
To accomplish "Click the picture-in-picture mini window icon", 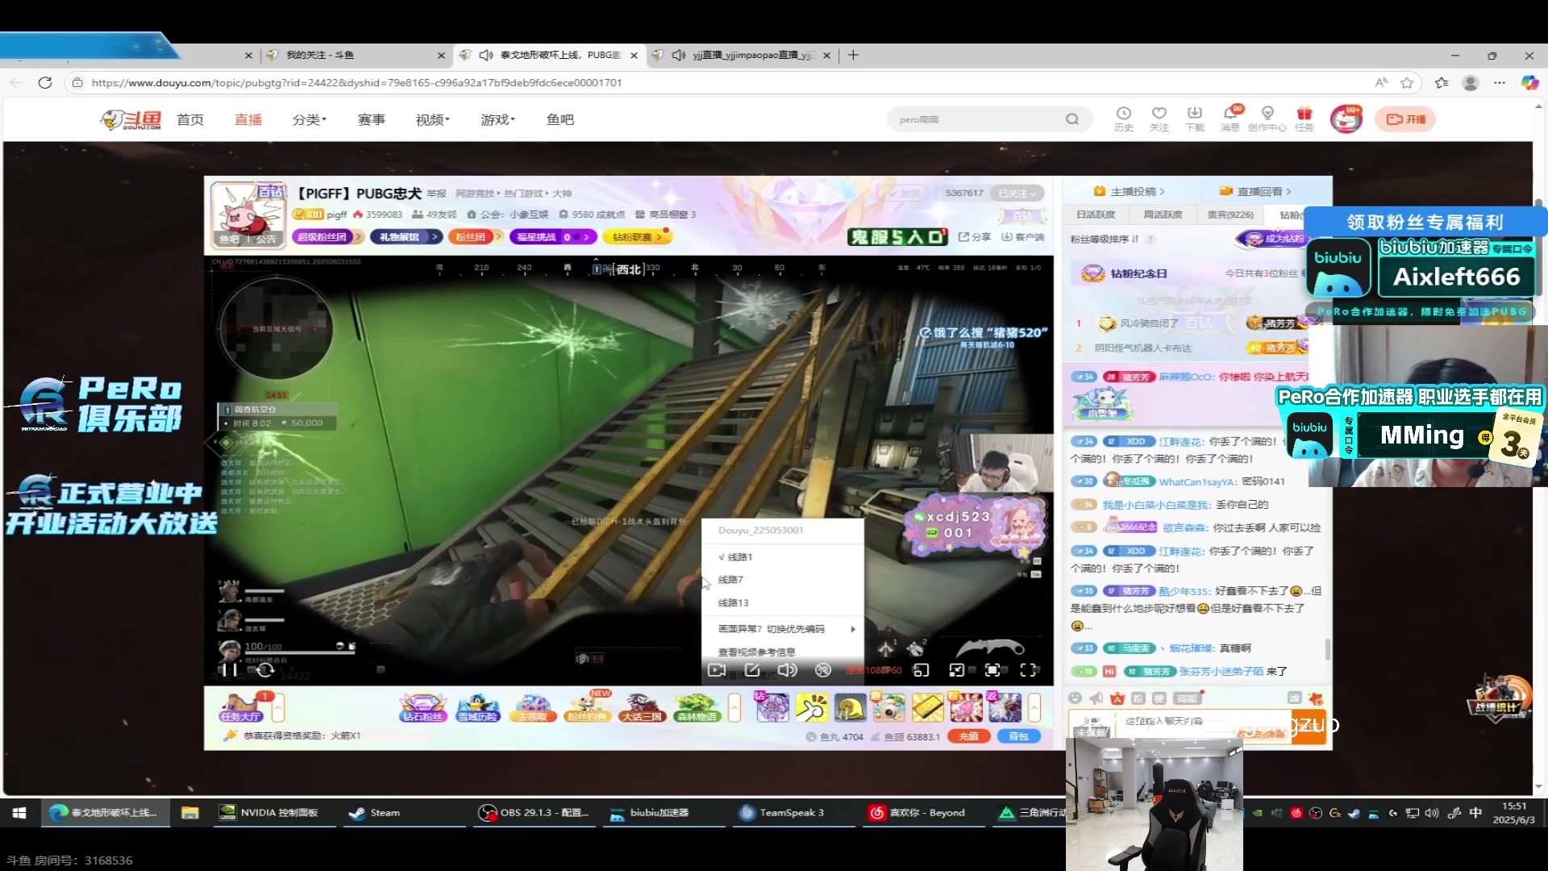I will tap(921, 670).
